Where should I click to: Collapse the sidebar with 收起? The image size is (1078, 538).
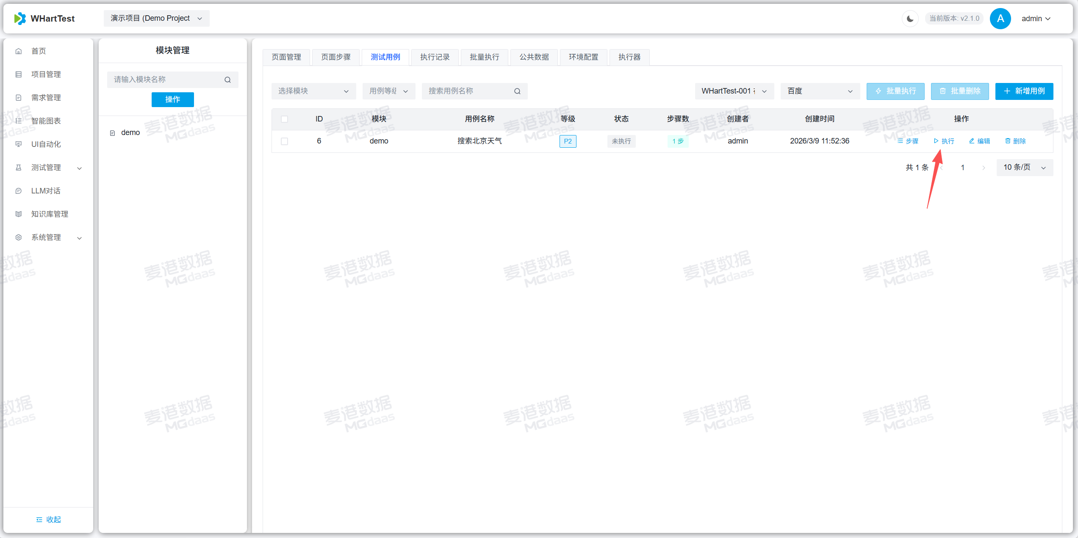click(48, 519)
